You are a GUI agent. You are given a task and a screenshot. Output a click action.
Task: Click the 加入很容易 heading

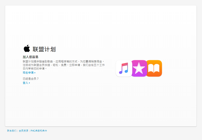(x=30, y=57)
